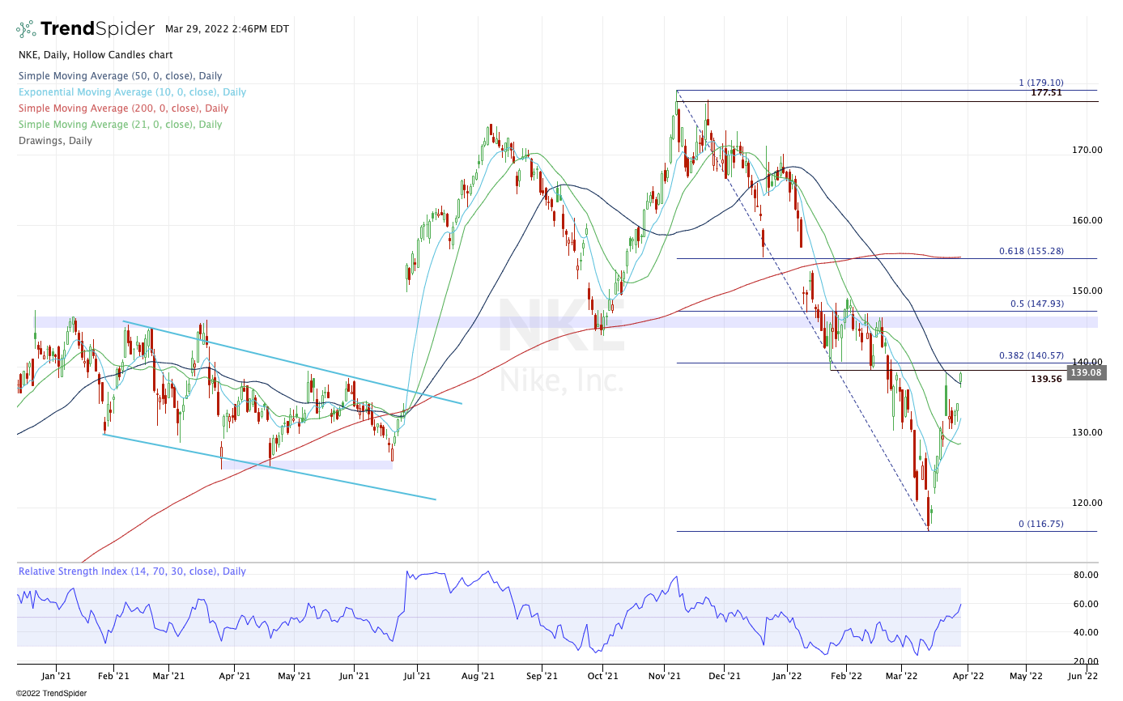The height and width of the screenshot is (701, 1123).
Task: Click Aug '21 on the date axis
Action: 478,675
